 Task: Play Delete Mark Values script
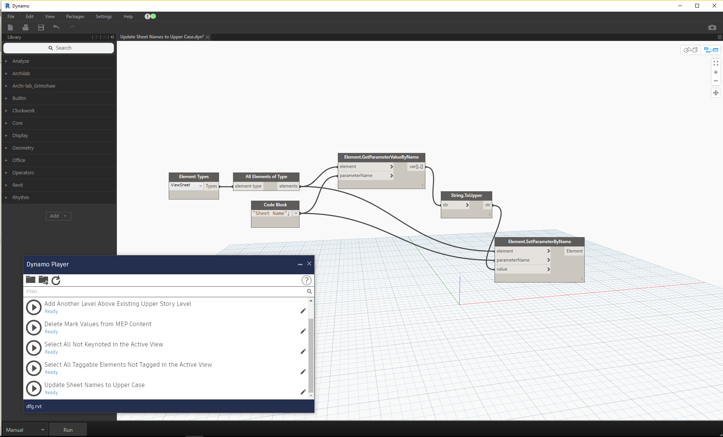34,328
